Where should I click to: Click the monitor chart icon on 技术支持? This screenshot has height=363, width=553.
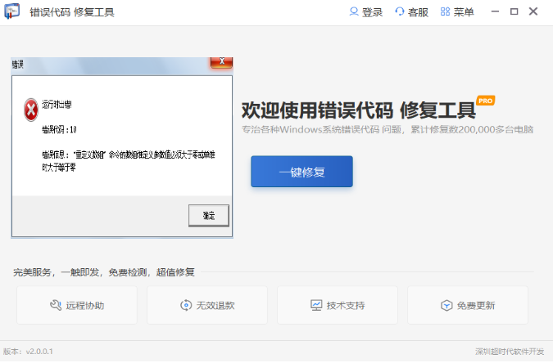(x=316, y=305)
